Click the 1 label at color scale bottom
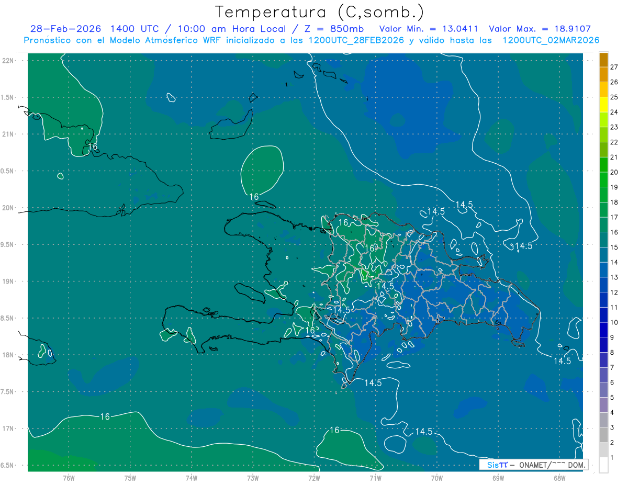This screenshot has height=485, width=628. pos(612,458)
